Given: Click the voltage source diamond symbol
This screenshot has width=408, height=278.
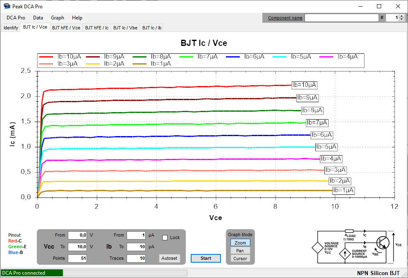Looking at the screenshot, I should pos(317,247).
